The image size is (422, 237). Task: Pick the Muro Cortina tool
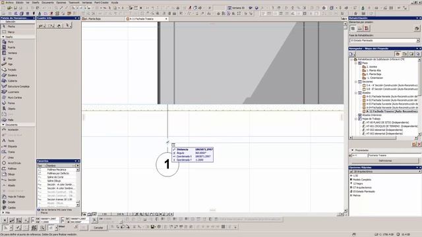coord(18,97)
